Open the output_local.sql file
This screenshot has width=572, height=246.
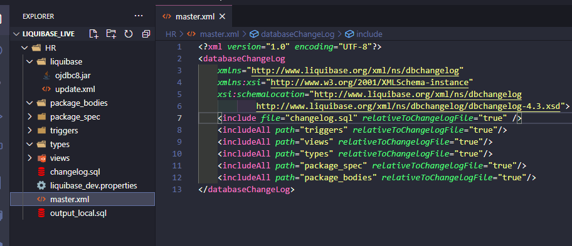[72, 213]
